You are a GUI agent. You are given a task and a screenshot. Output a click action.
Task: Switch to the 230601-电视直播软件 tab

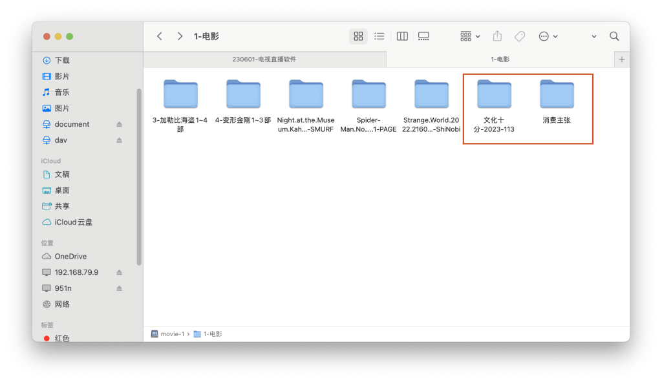pyautogui.click(x=264, y=59)
